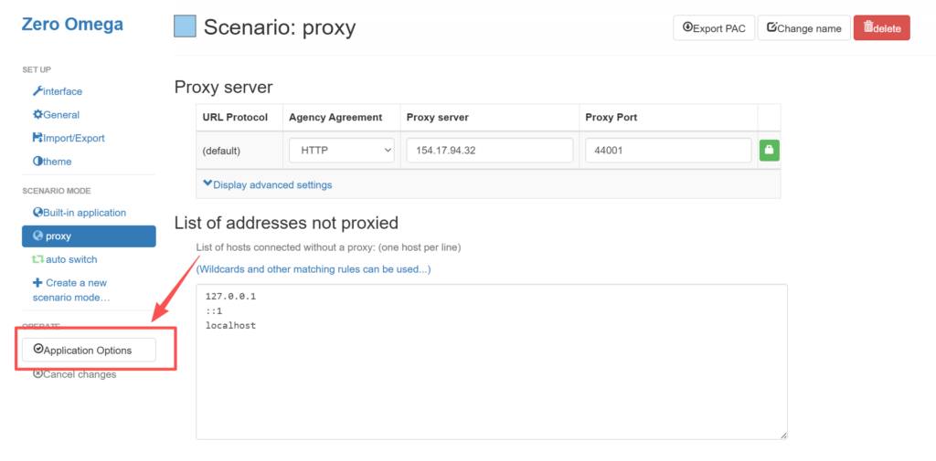Click the Proxy server address field
The width and height of the screenshot is (936, 461).
(x=489, y=151)
